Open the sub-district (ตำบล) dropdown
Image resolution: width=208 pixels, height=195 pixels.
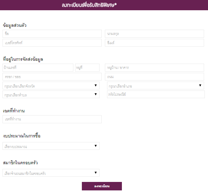[51, 94]
